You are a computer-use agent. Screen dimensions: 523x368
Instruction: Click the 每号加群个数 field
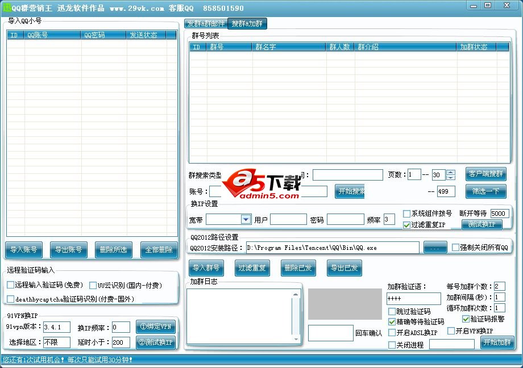(x=499, y=286)
